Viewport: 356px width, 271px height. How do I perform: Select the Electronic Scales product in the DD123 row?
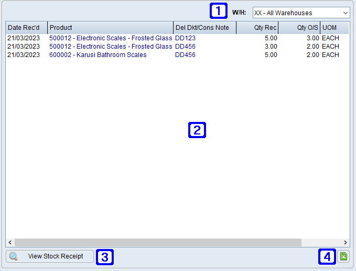click(x=110, y=38)
